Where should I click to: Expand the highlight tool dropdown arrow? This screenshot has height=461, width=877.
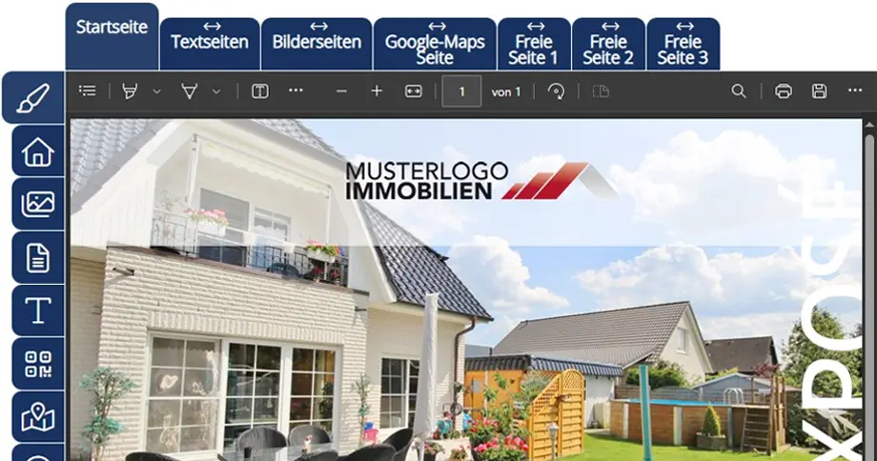pos(157,91)
